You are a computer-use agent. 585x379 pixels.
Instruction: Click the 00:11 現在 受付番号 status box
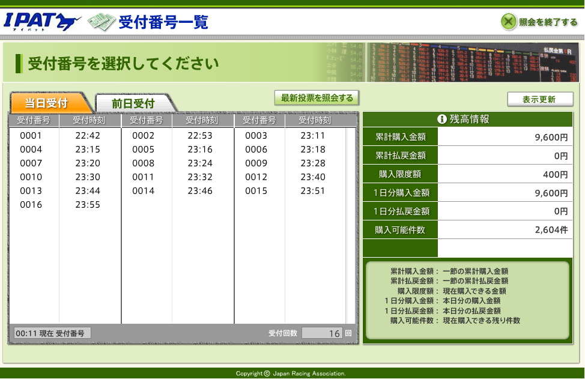pyautogui.click(x=52, y=333)
